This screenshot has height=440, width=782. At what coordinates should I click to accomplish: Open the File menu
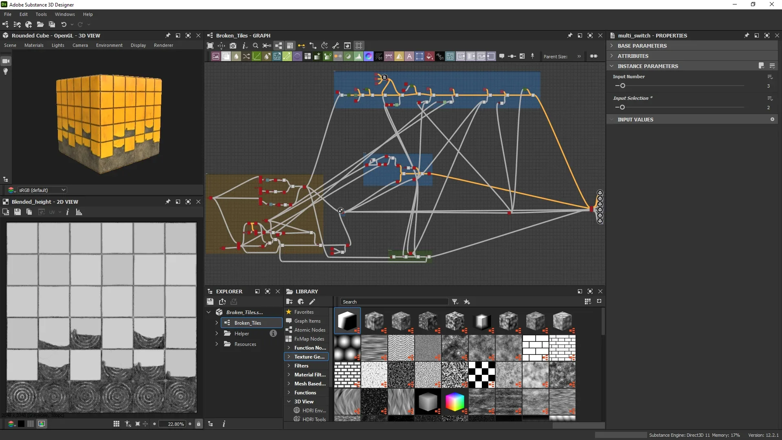8,14
